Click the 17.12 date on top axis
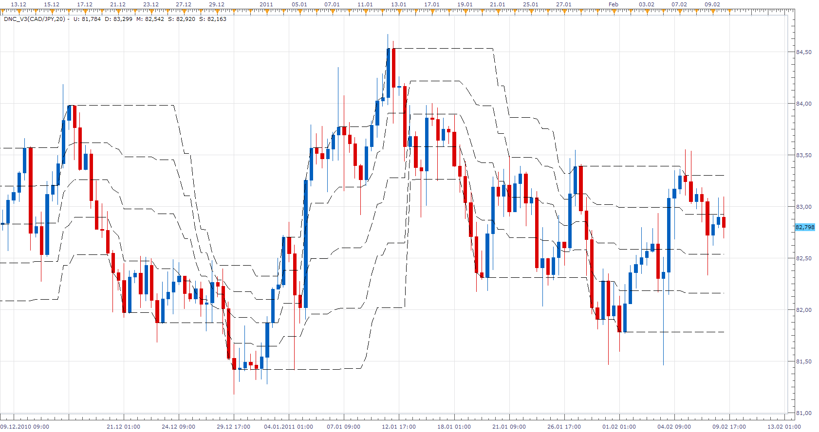Image resolution: width=819 pixels, height=432 pixels. pos(85,4)
